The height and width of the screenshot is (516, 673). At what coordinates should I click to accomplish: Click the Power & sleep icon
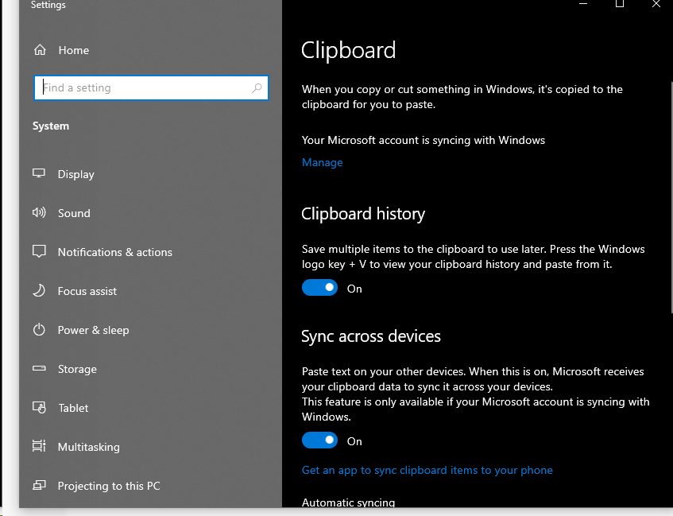click(39, 329)
